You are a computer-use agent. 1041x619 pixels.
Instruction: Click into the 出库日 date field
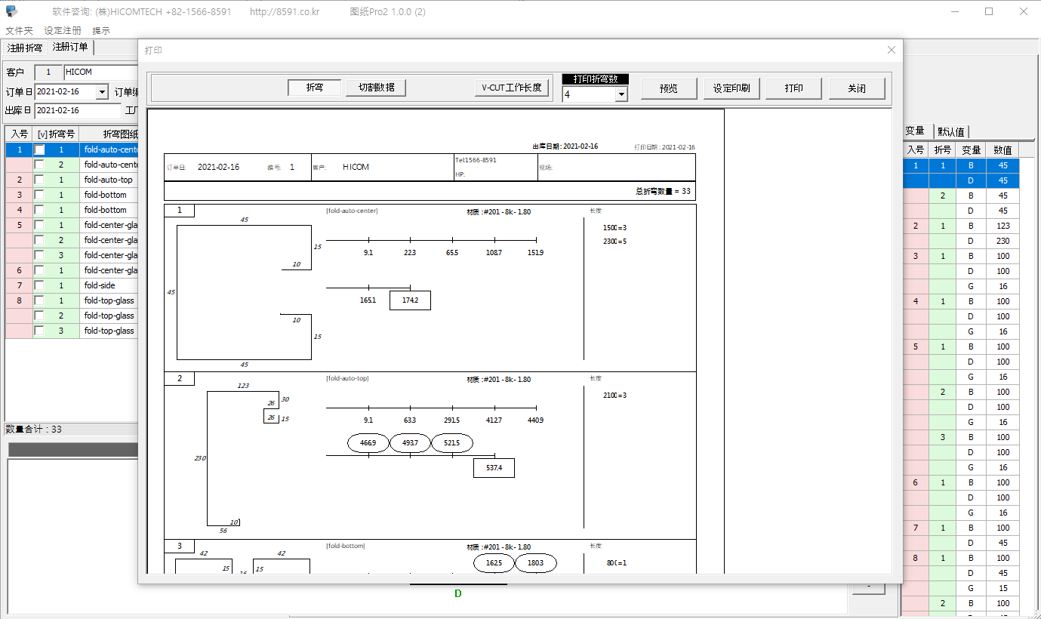point(77,110)
